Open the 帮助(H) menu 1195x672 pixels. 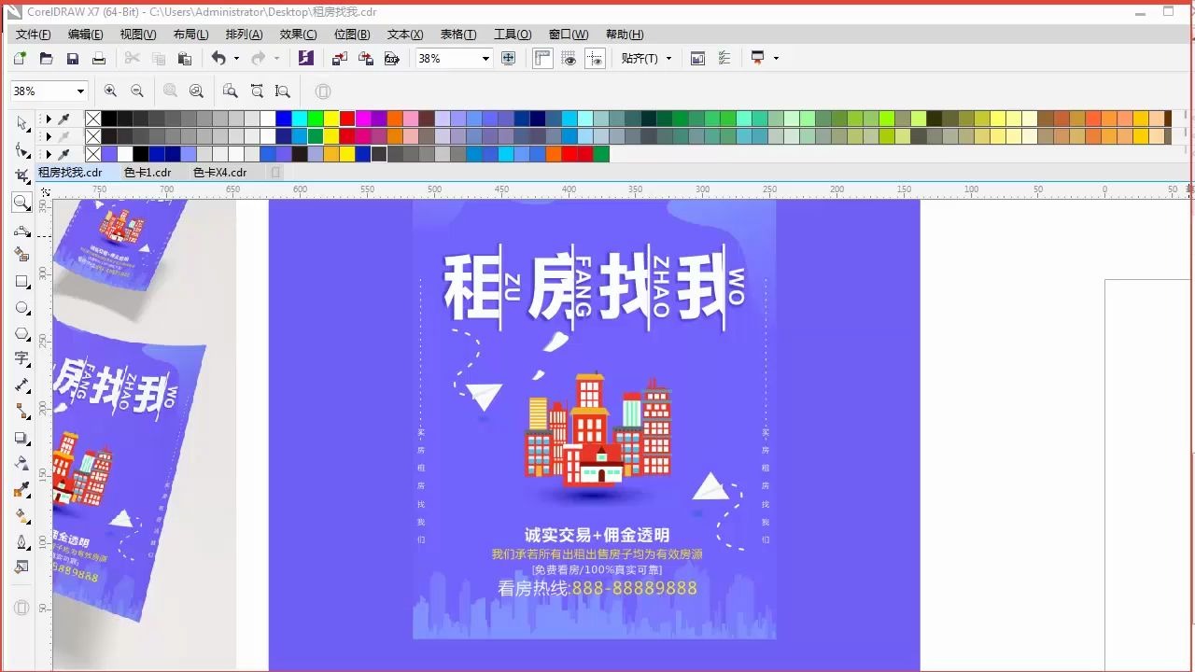625,35
